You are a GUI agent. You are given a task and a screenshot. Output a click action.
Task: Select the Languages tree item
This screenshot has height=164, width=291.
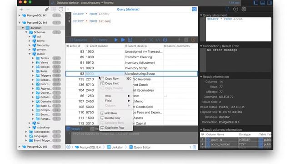point(40,136)
